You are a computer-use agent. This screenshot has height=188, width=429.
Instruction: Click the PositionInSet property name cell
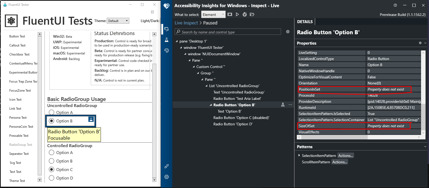[332, 89]
